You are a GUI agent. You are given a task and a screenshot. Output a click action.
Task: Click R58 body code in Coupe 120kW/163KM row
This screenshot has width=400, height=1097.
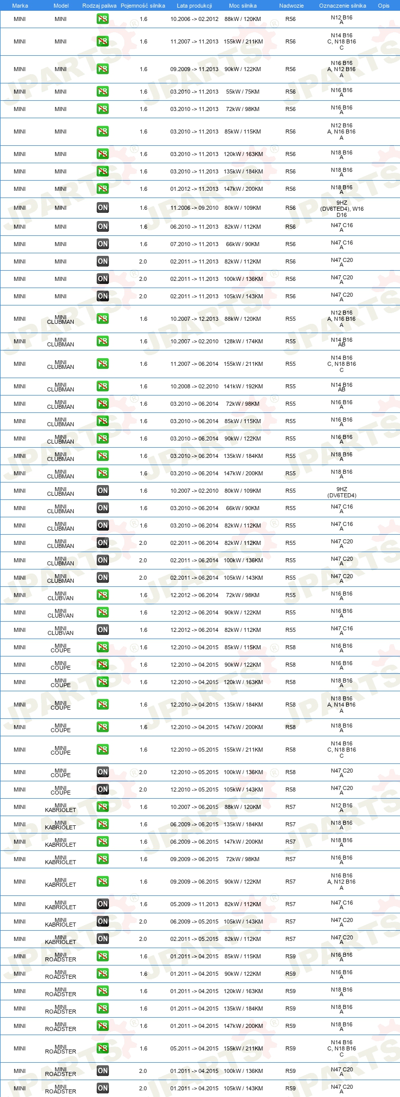[291, 682]
